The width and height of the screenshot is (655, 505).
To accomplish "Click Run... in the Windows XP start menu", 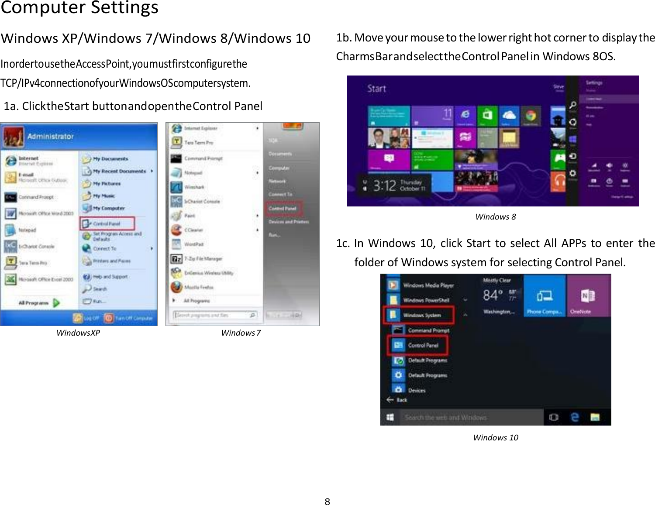I will tap(94, 301).
